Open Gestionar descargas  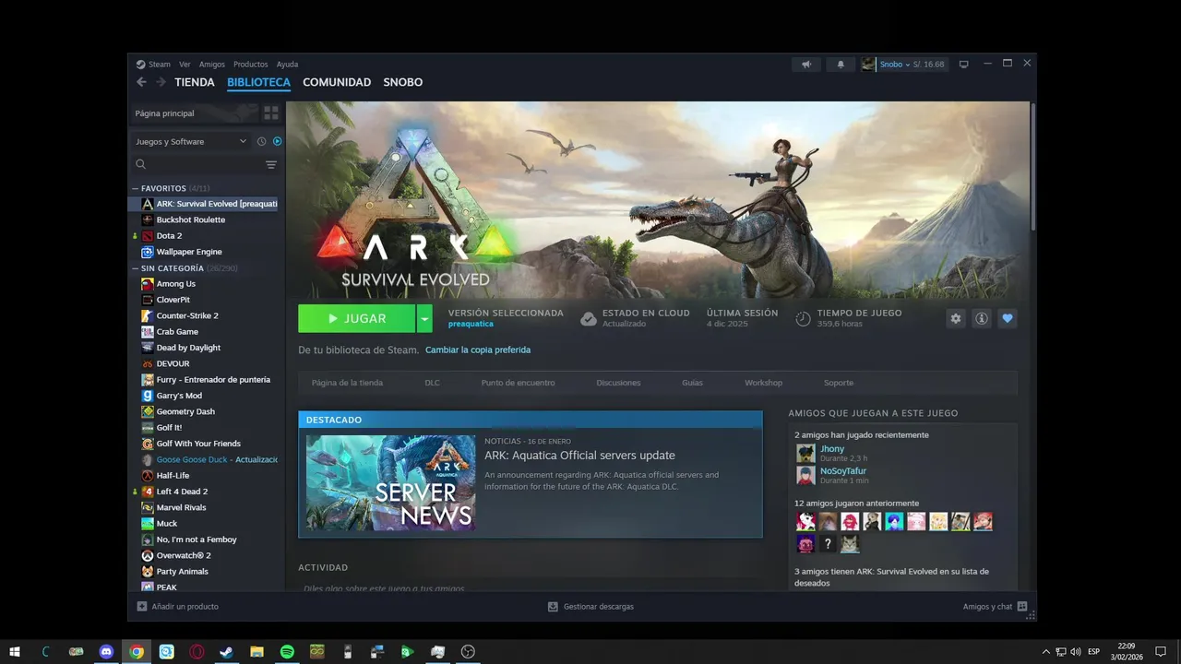click(x=590, y=607)
